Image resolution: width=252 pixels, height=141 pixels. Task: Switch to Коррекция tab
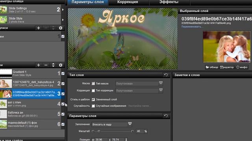click(128, 2)
